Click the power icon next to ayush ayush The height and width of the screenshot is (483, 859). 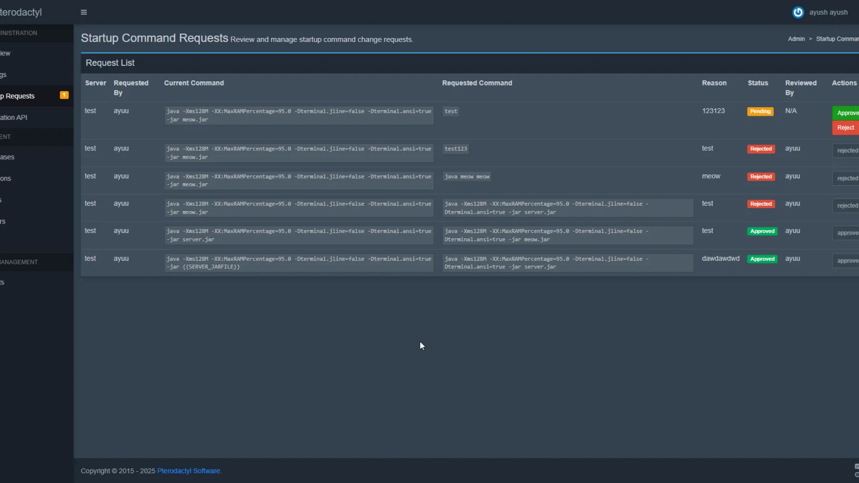click(x=798, y=12)
